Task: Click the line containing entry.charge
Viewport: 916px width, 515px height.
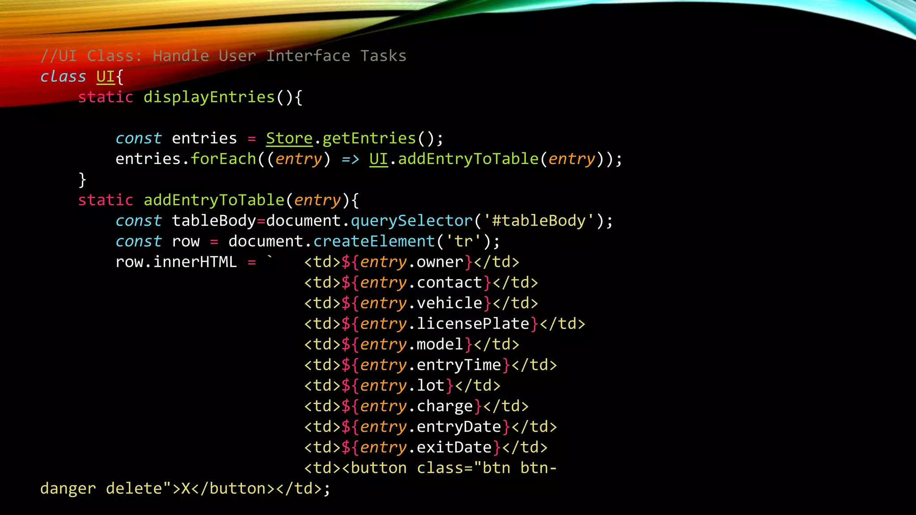Action: tap(416, 406)
